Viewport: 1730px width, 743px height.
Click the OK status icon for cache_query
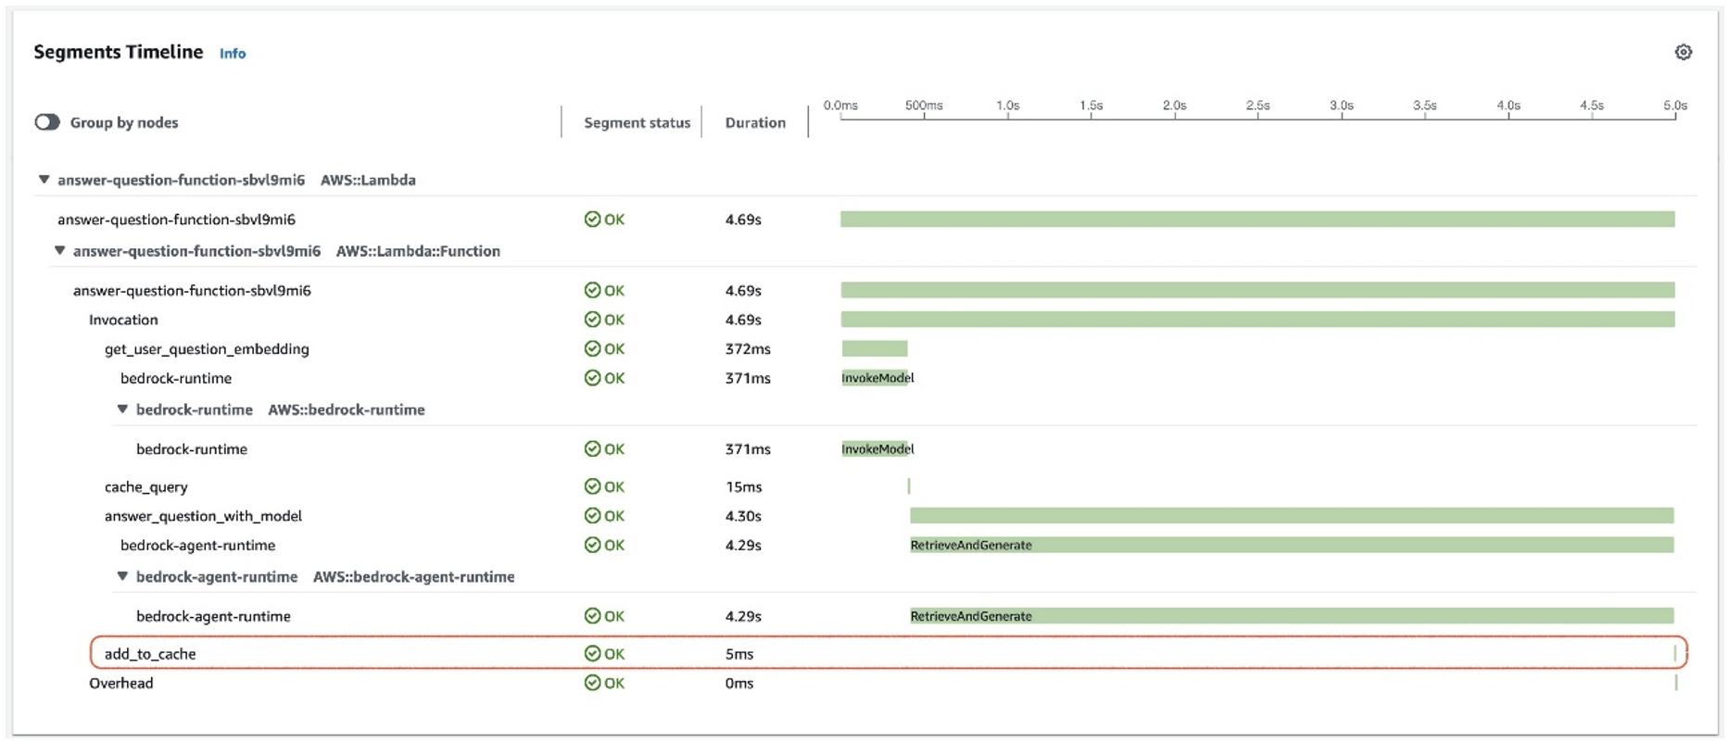[x=592, y=486]
